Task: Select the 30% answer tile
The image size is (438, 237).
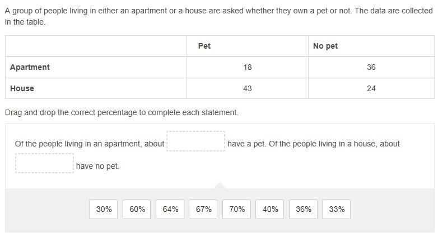Action: tap(104, 209)
